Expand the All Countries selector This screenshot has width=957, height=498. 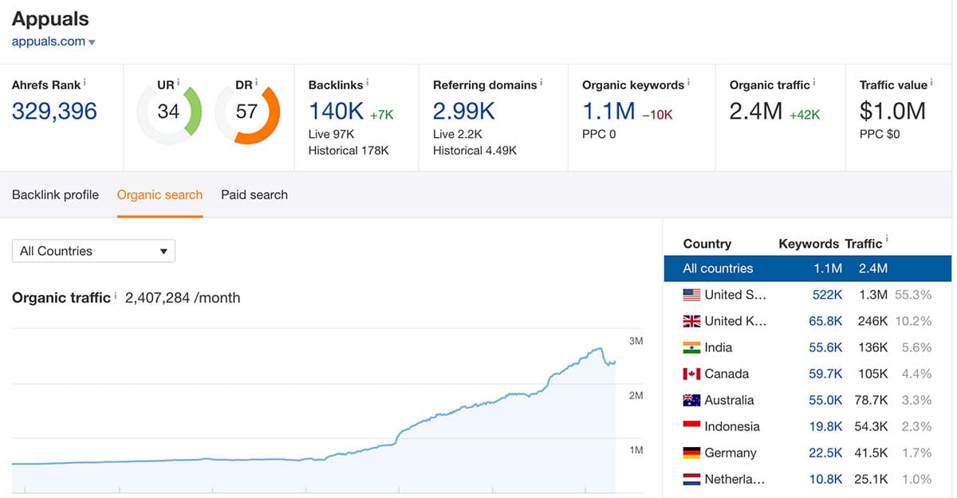93,251
